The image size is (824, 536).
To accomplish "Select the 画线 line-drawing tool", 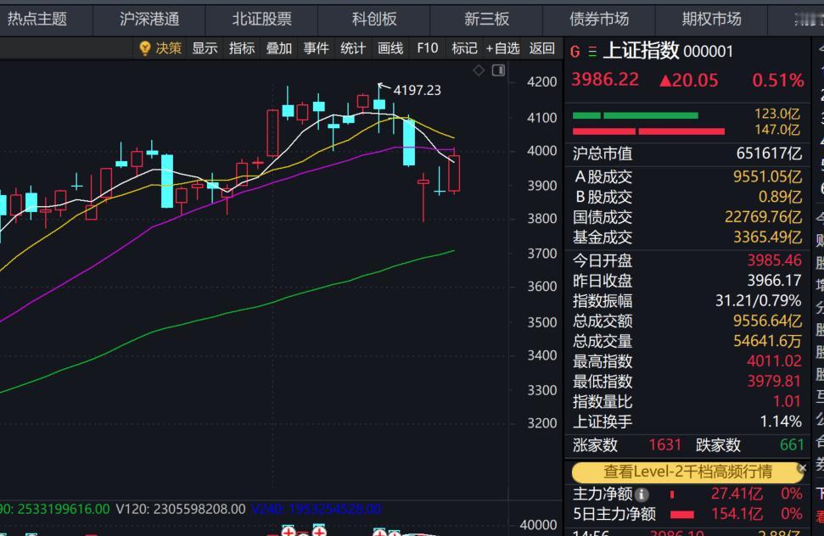I will (389, 48).
